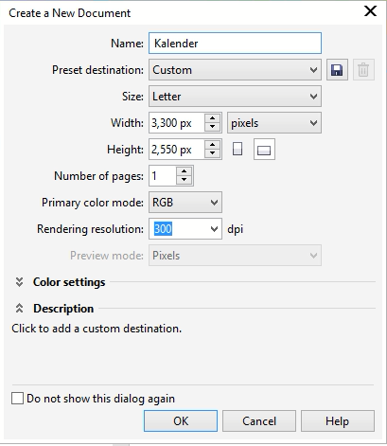Increase width with the up spinner arrow
Viewport: 387px width, 446px height.
[x=212, y=118]
